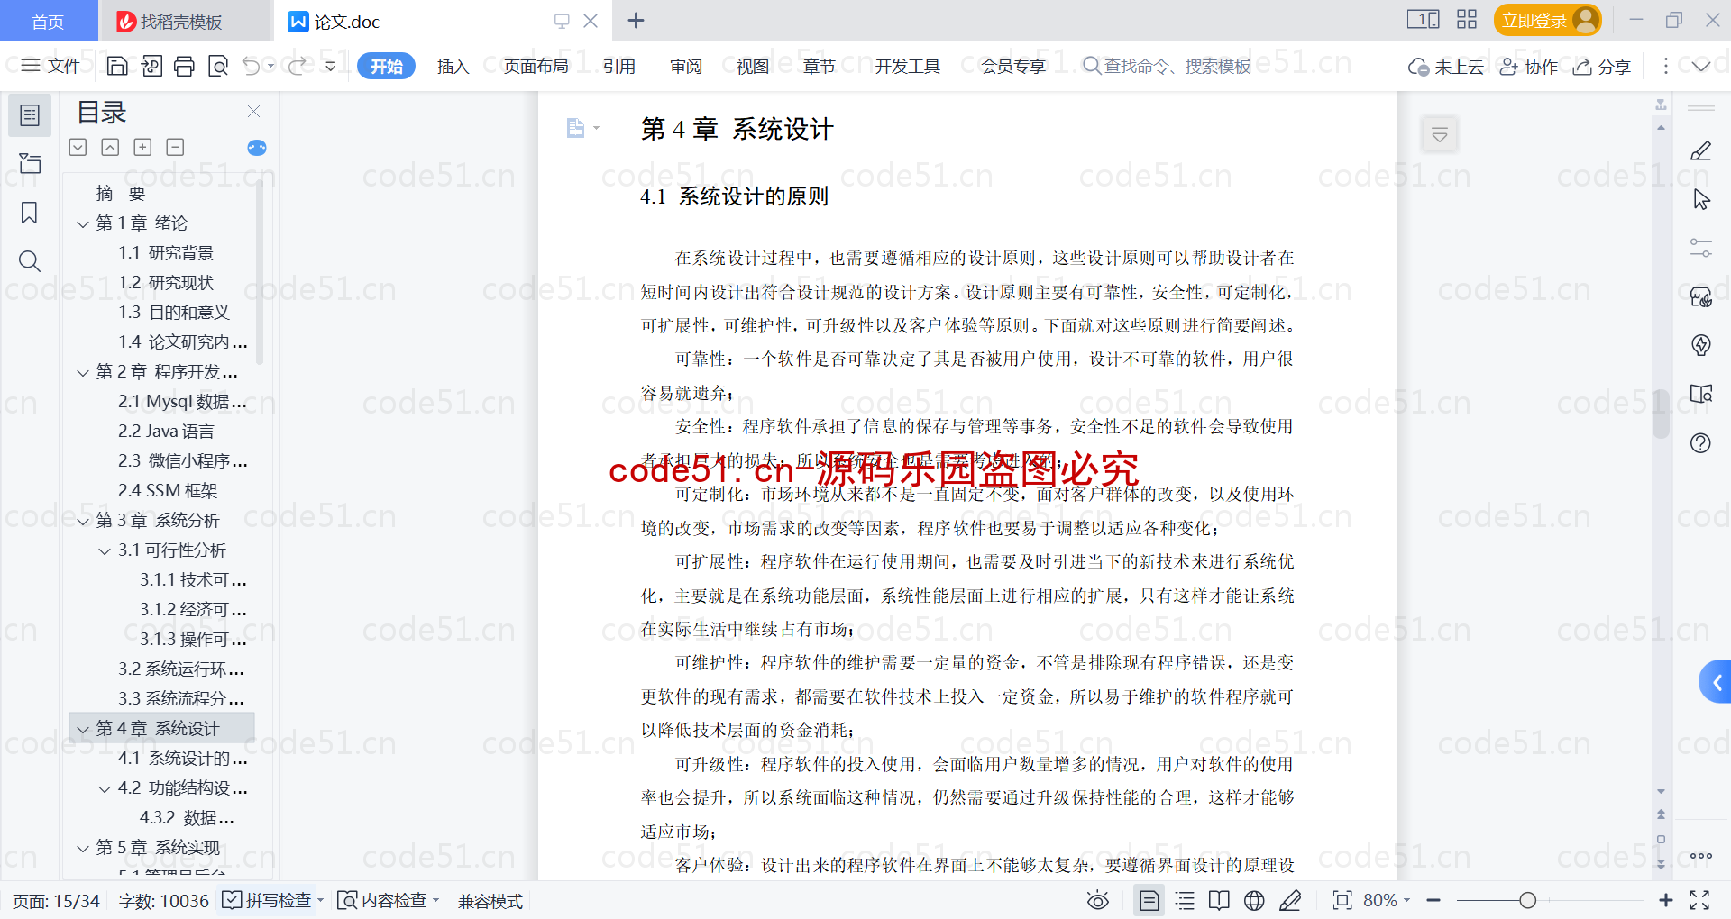The width and height of the screenshot is (1731, 919).
Task: Expand the blue side panel arrow
Action: (x=1716, y=682)
